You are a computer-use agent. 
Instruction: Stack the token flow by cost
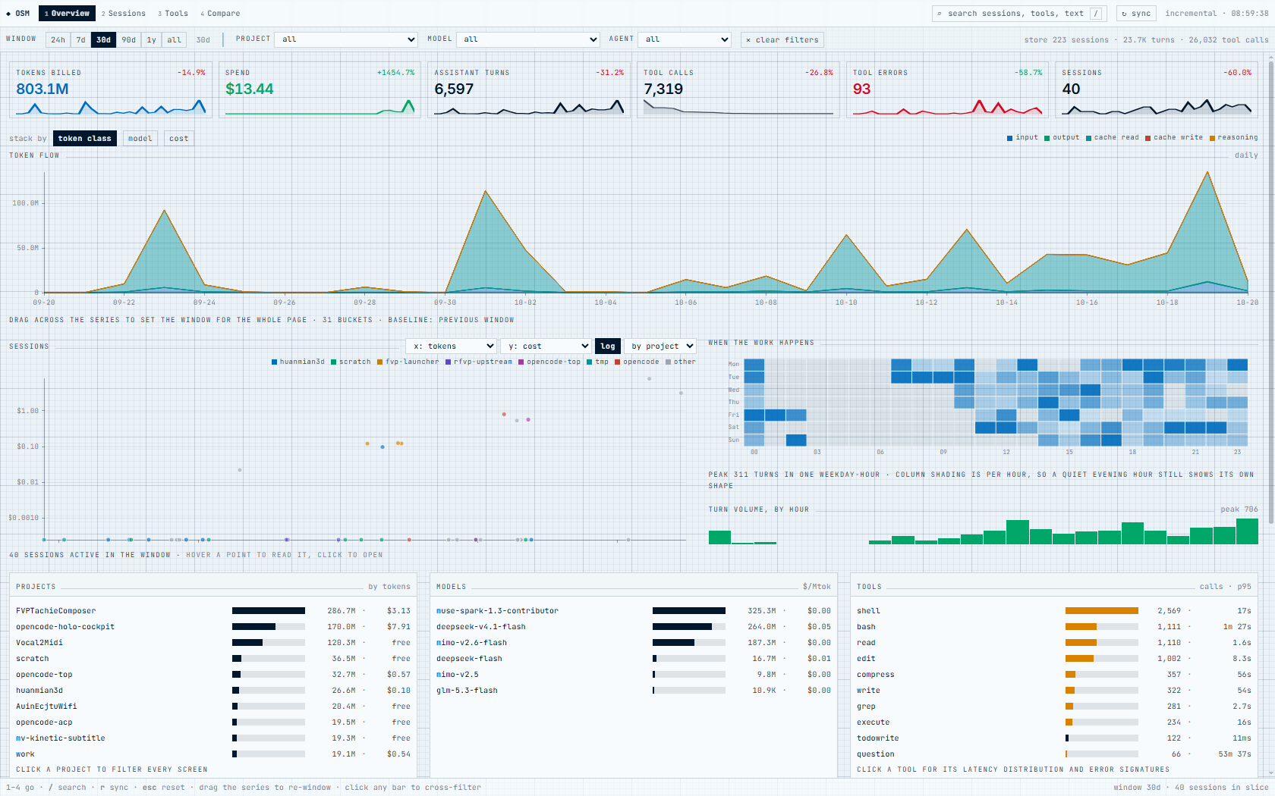[179, 138]
